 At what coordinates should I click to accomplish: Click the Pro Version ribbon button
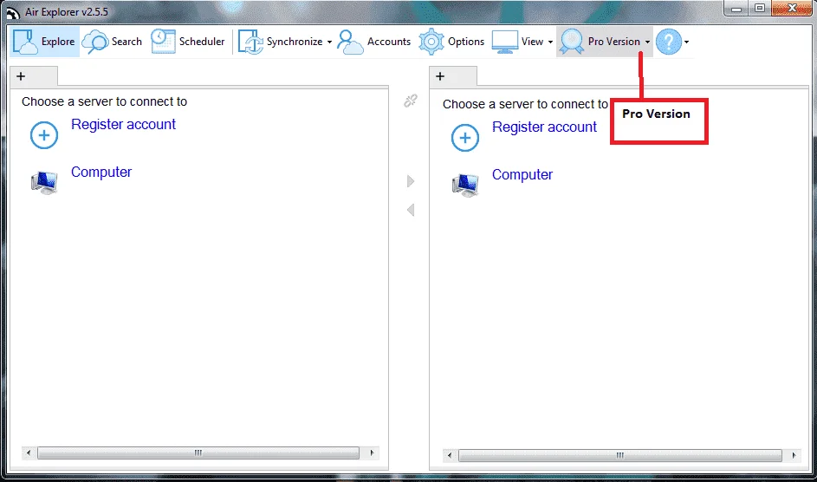(x=600, y=42)
